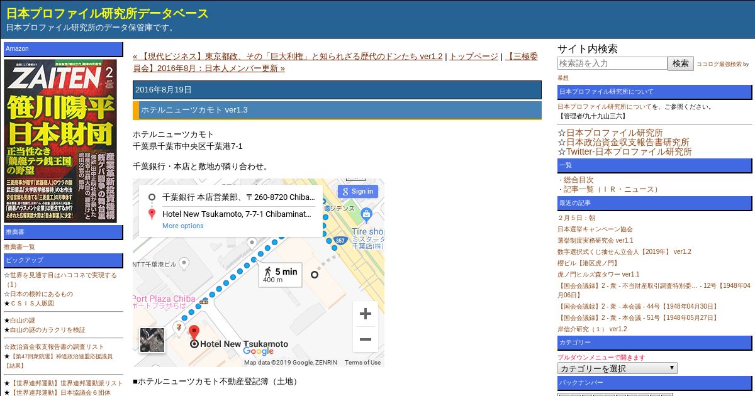
Task: Click the 7-Eleven marker on the map
Action: (x=181, y=327)
